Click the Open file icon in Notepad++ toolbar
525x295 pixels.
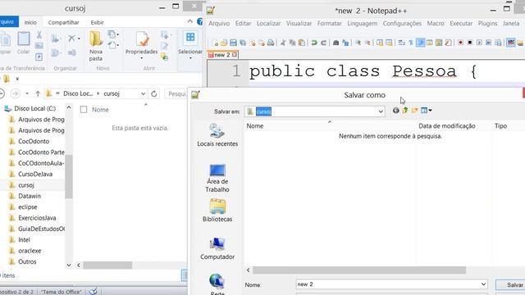pos(224,43)
